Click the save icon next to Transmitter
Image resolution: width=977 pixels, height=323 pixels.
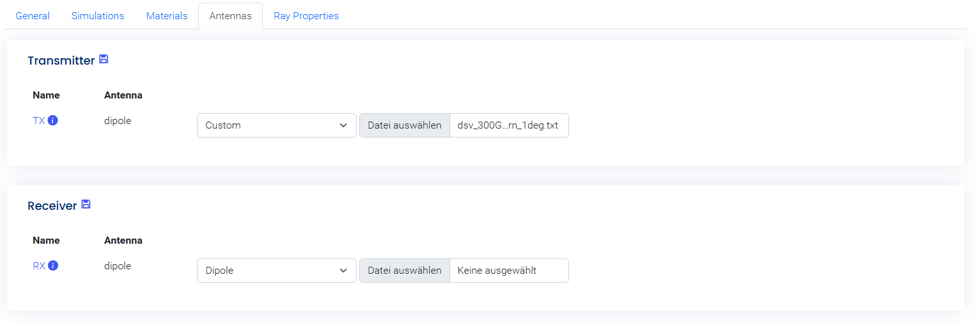[x=104, y=59]
